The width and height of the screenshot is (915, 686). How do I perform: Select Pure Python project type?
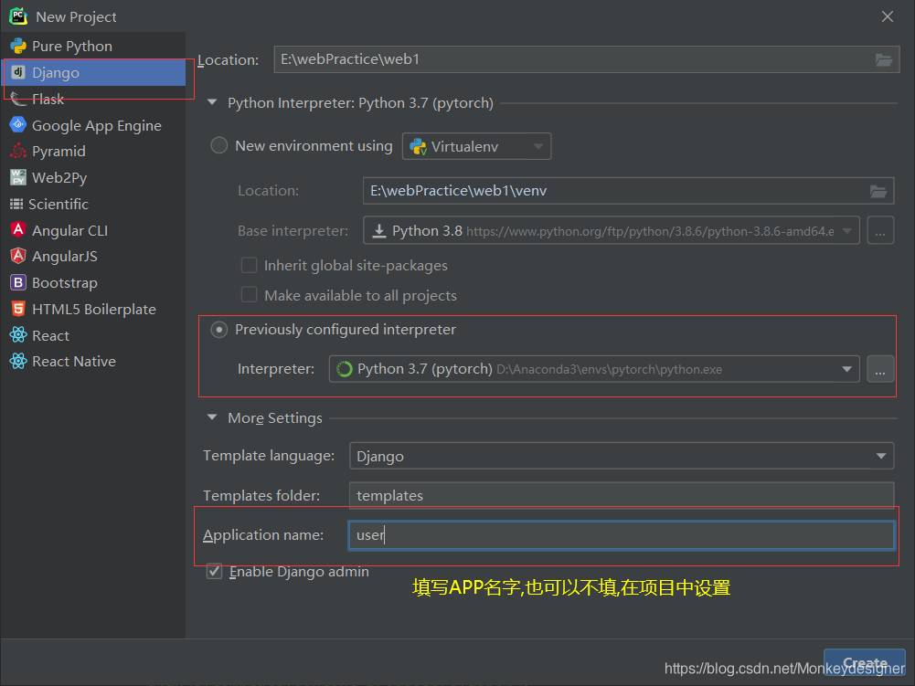click(x=93, y=46)
